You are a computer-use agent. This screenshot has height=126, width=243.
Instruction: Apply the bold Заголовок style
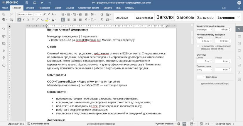click(x=226, y=17)
